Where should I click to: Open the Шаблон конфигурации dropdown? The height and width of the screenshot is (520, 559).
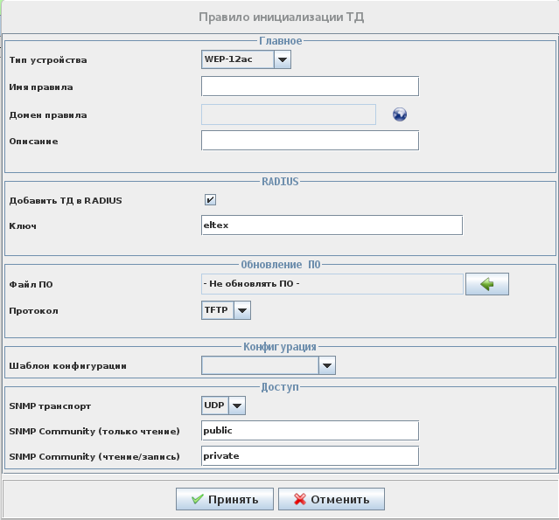coord(327,366)
